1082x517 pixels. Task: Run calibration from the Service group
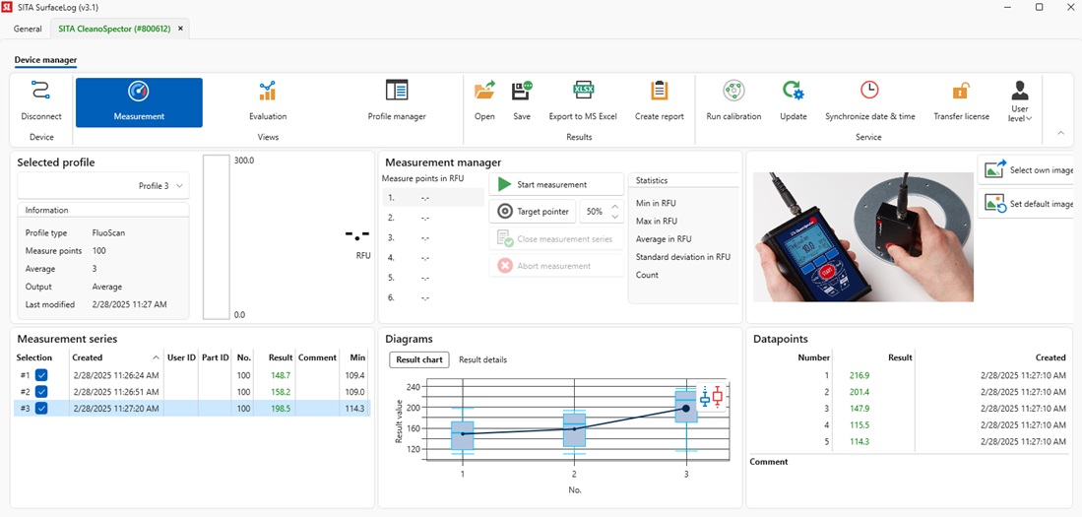tap(733, 92)
